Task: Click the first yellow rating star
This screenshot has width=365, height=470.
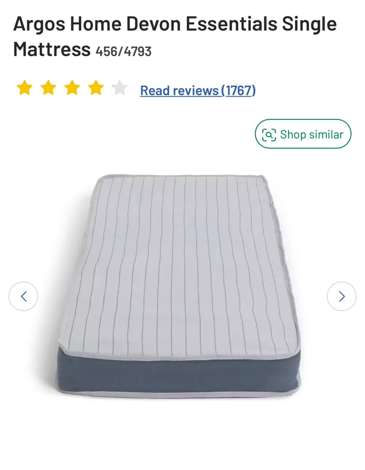Action: pyautogui.click(x=25, y=88)
